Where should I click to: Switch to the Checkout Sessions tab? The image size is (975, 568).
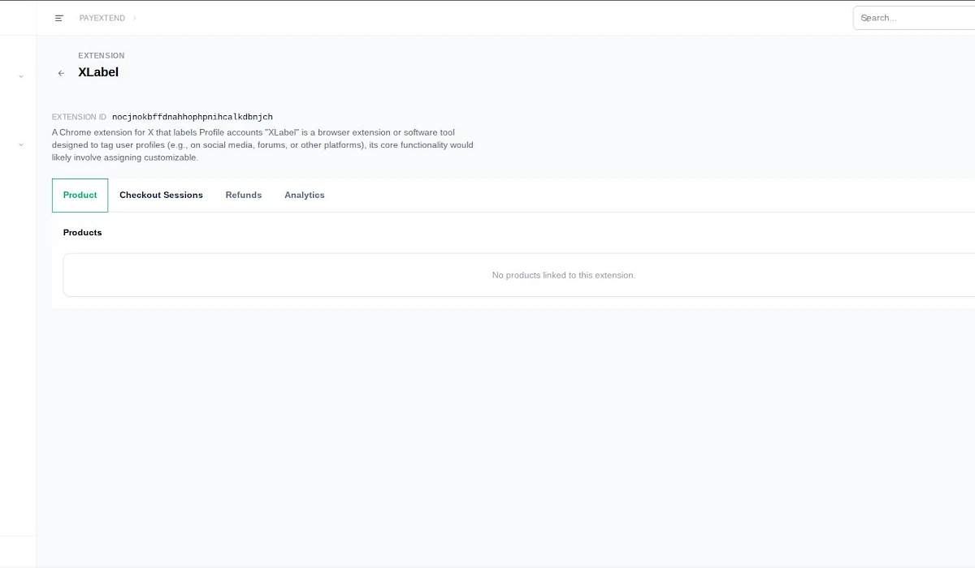161,195
